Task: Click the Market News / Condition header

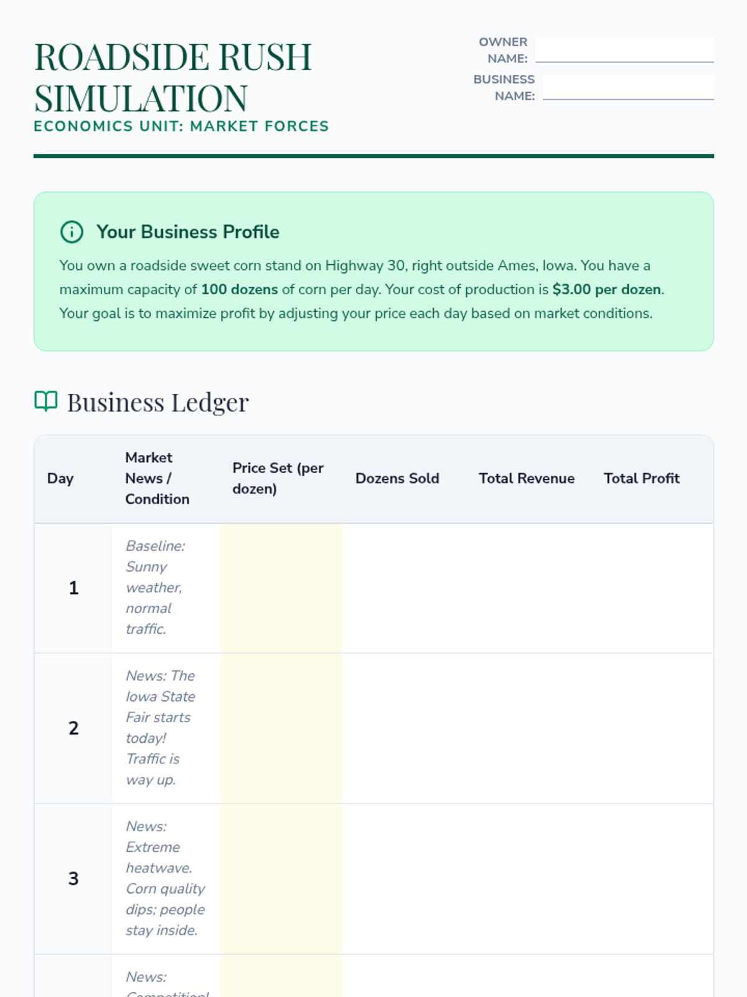Action: click(157, 479)
